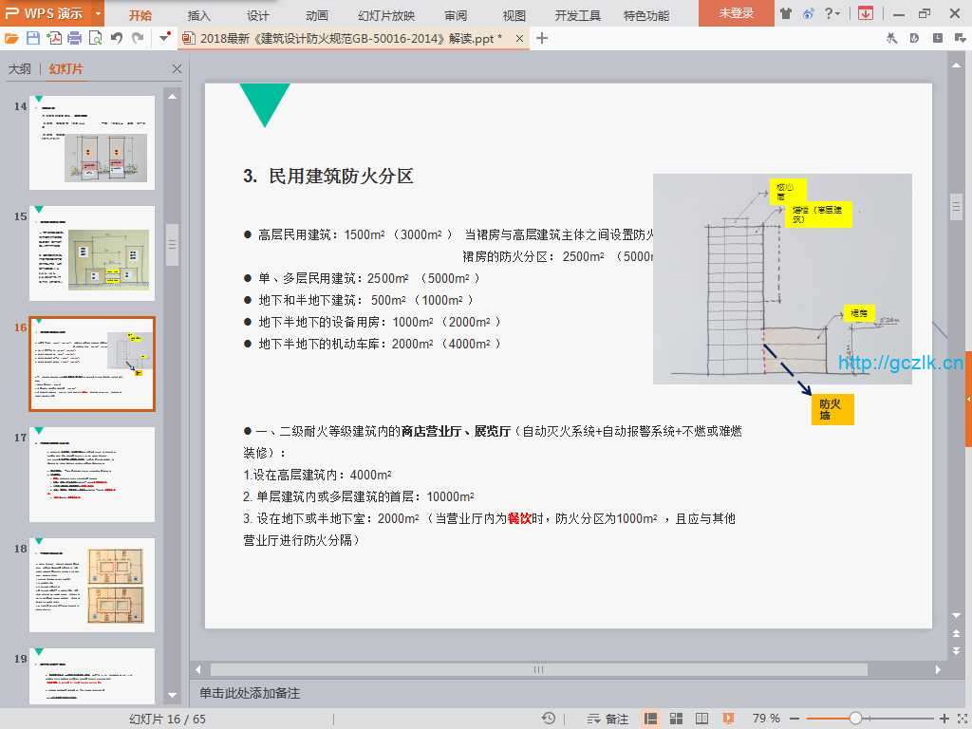Switch to reading view in status bar

(702, 719)
